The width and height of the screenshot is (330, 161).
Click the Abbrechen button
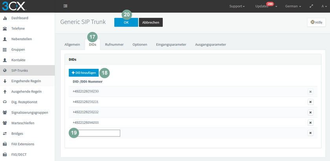point(151,22)
